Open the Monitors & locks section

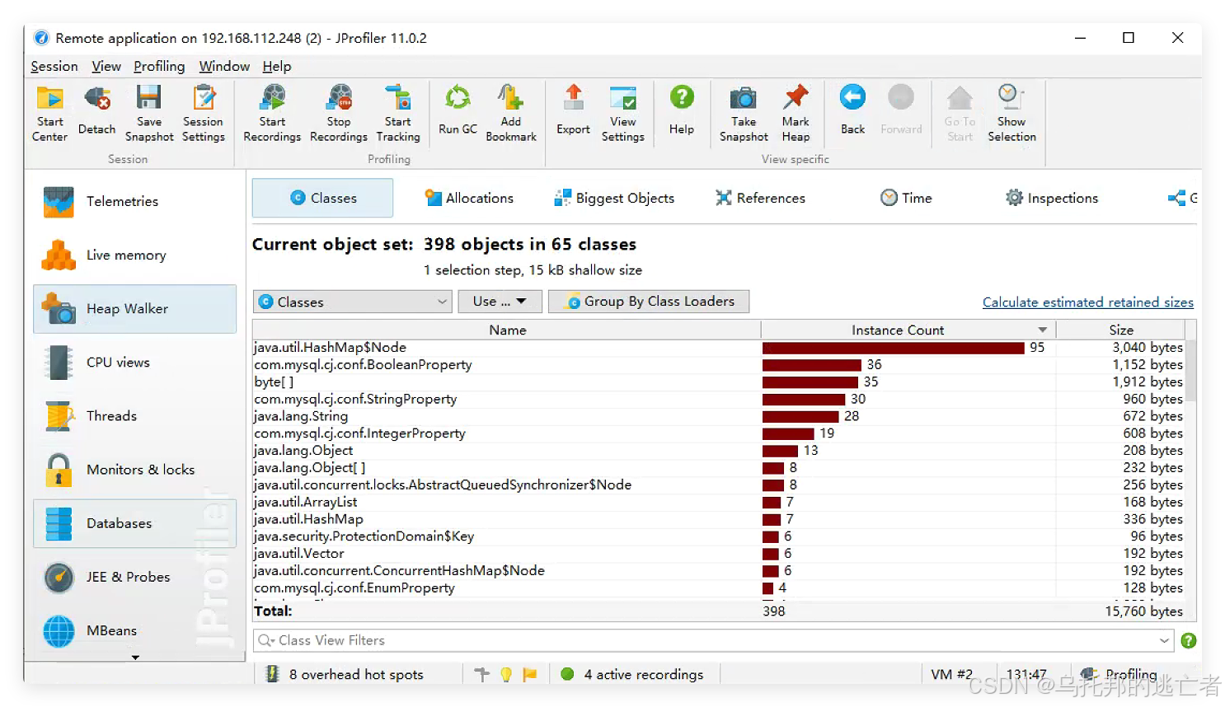(x=134, y=470)
